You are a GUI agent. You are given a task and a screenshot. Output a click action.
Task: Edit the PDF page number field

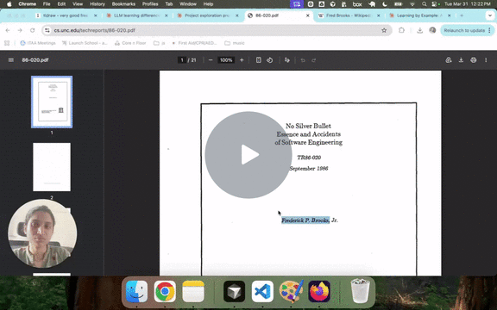tap(182, 60)
